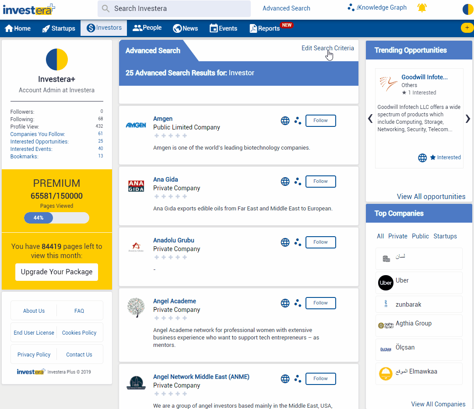474x409 pixels.
Task: Click Edit Search Criteria link
Action: coord(328,48)
